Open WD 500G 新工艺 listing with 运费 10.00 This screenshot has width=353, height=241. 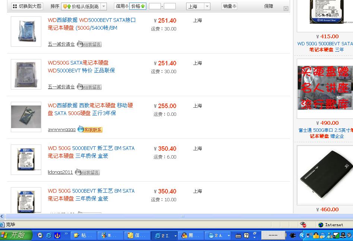coord(91,195)
